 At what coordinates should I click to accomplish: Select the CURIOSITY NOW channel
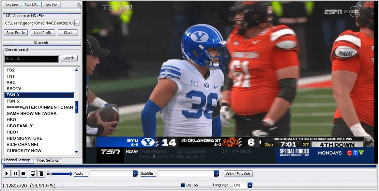click(39, 151)
